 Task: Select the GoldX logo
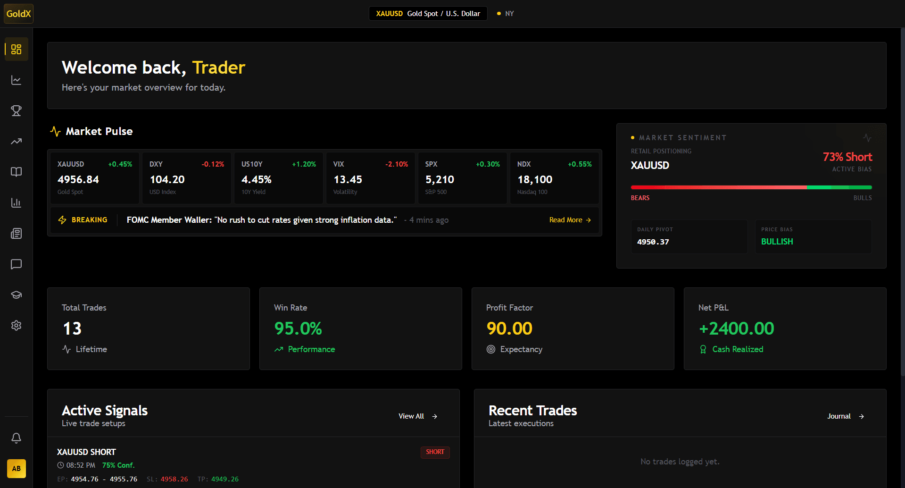coord(18,13)
